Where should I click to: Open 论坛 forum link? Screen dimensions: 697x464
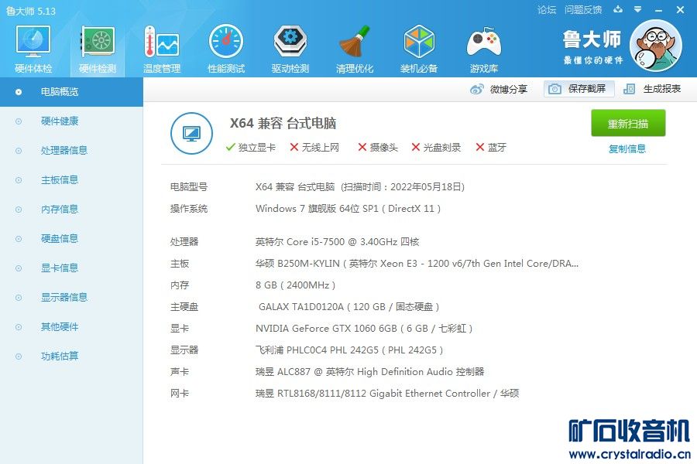(x=546, y=10)
